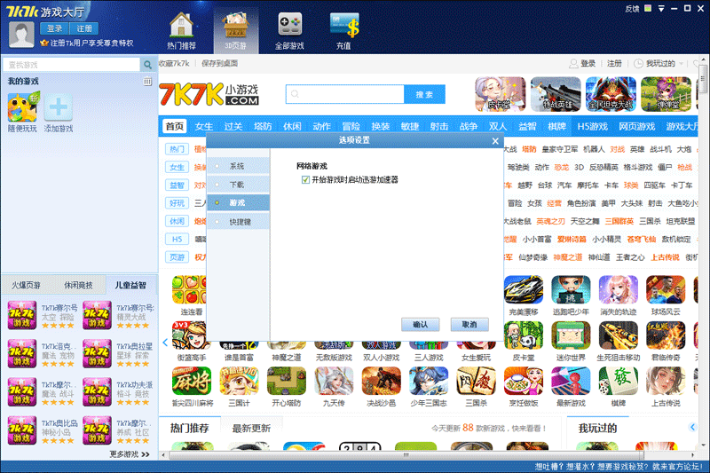
Task: Toggle 开始游戏时启动迅游加速器 checkbox
Action: (305, 179)
